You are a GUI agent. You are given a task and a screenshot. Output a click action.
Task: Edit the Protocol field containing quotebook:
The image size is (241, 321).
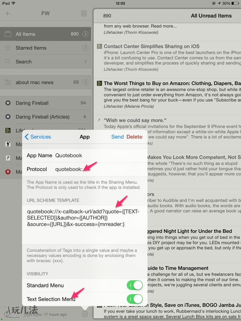pos(85,169)
